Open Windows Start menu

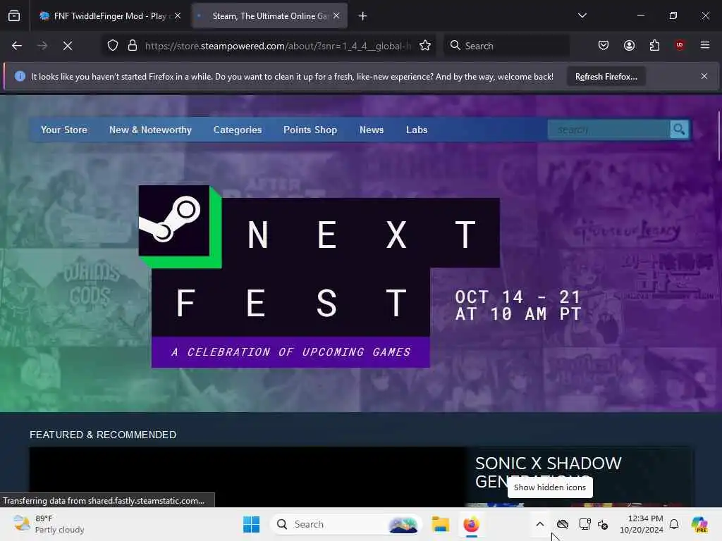point(252,524)
